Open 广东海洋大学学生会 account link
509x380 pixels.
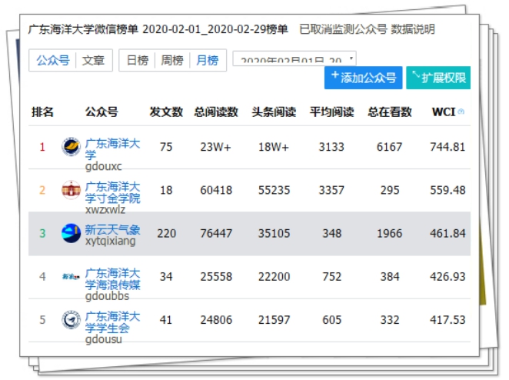[112, 322]
